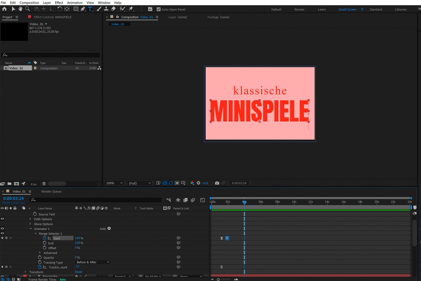
Task: Select the Horizontal Type tool
Action: click(x=90, y=9)
